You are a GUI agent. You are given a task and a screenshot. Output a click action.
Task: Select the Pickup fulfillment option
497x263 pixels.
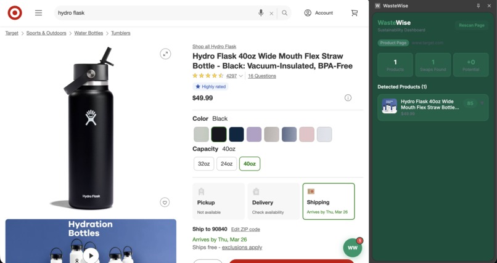pos(219,201)
